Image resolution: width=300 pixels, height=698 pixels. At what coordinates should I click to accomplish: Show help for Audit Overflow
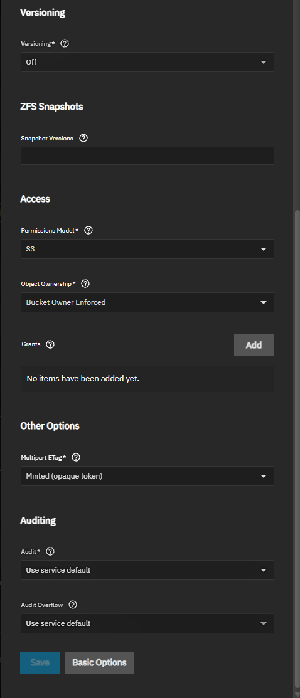click(73, 605)
